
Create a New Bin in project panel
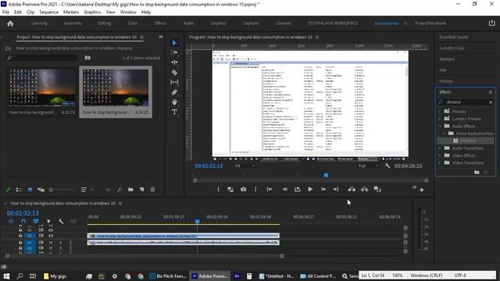(x=130, y=190)
